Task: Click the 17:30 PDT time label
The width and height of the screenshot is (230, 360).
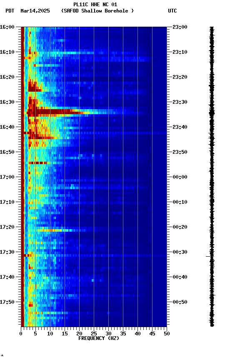Action: tap(7, 252)
